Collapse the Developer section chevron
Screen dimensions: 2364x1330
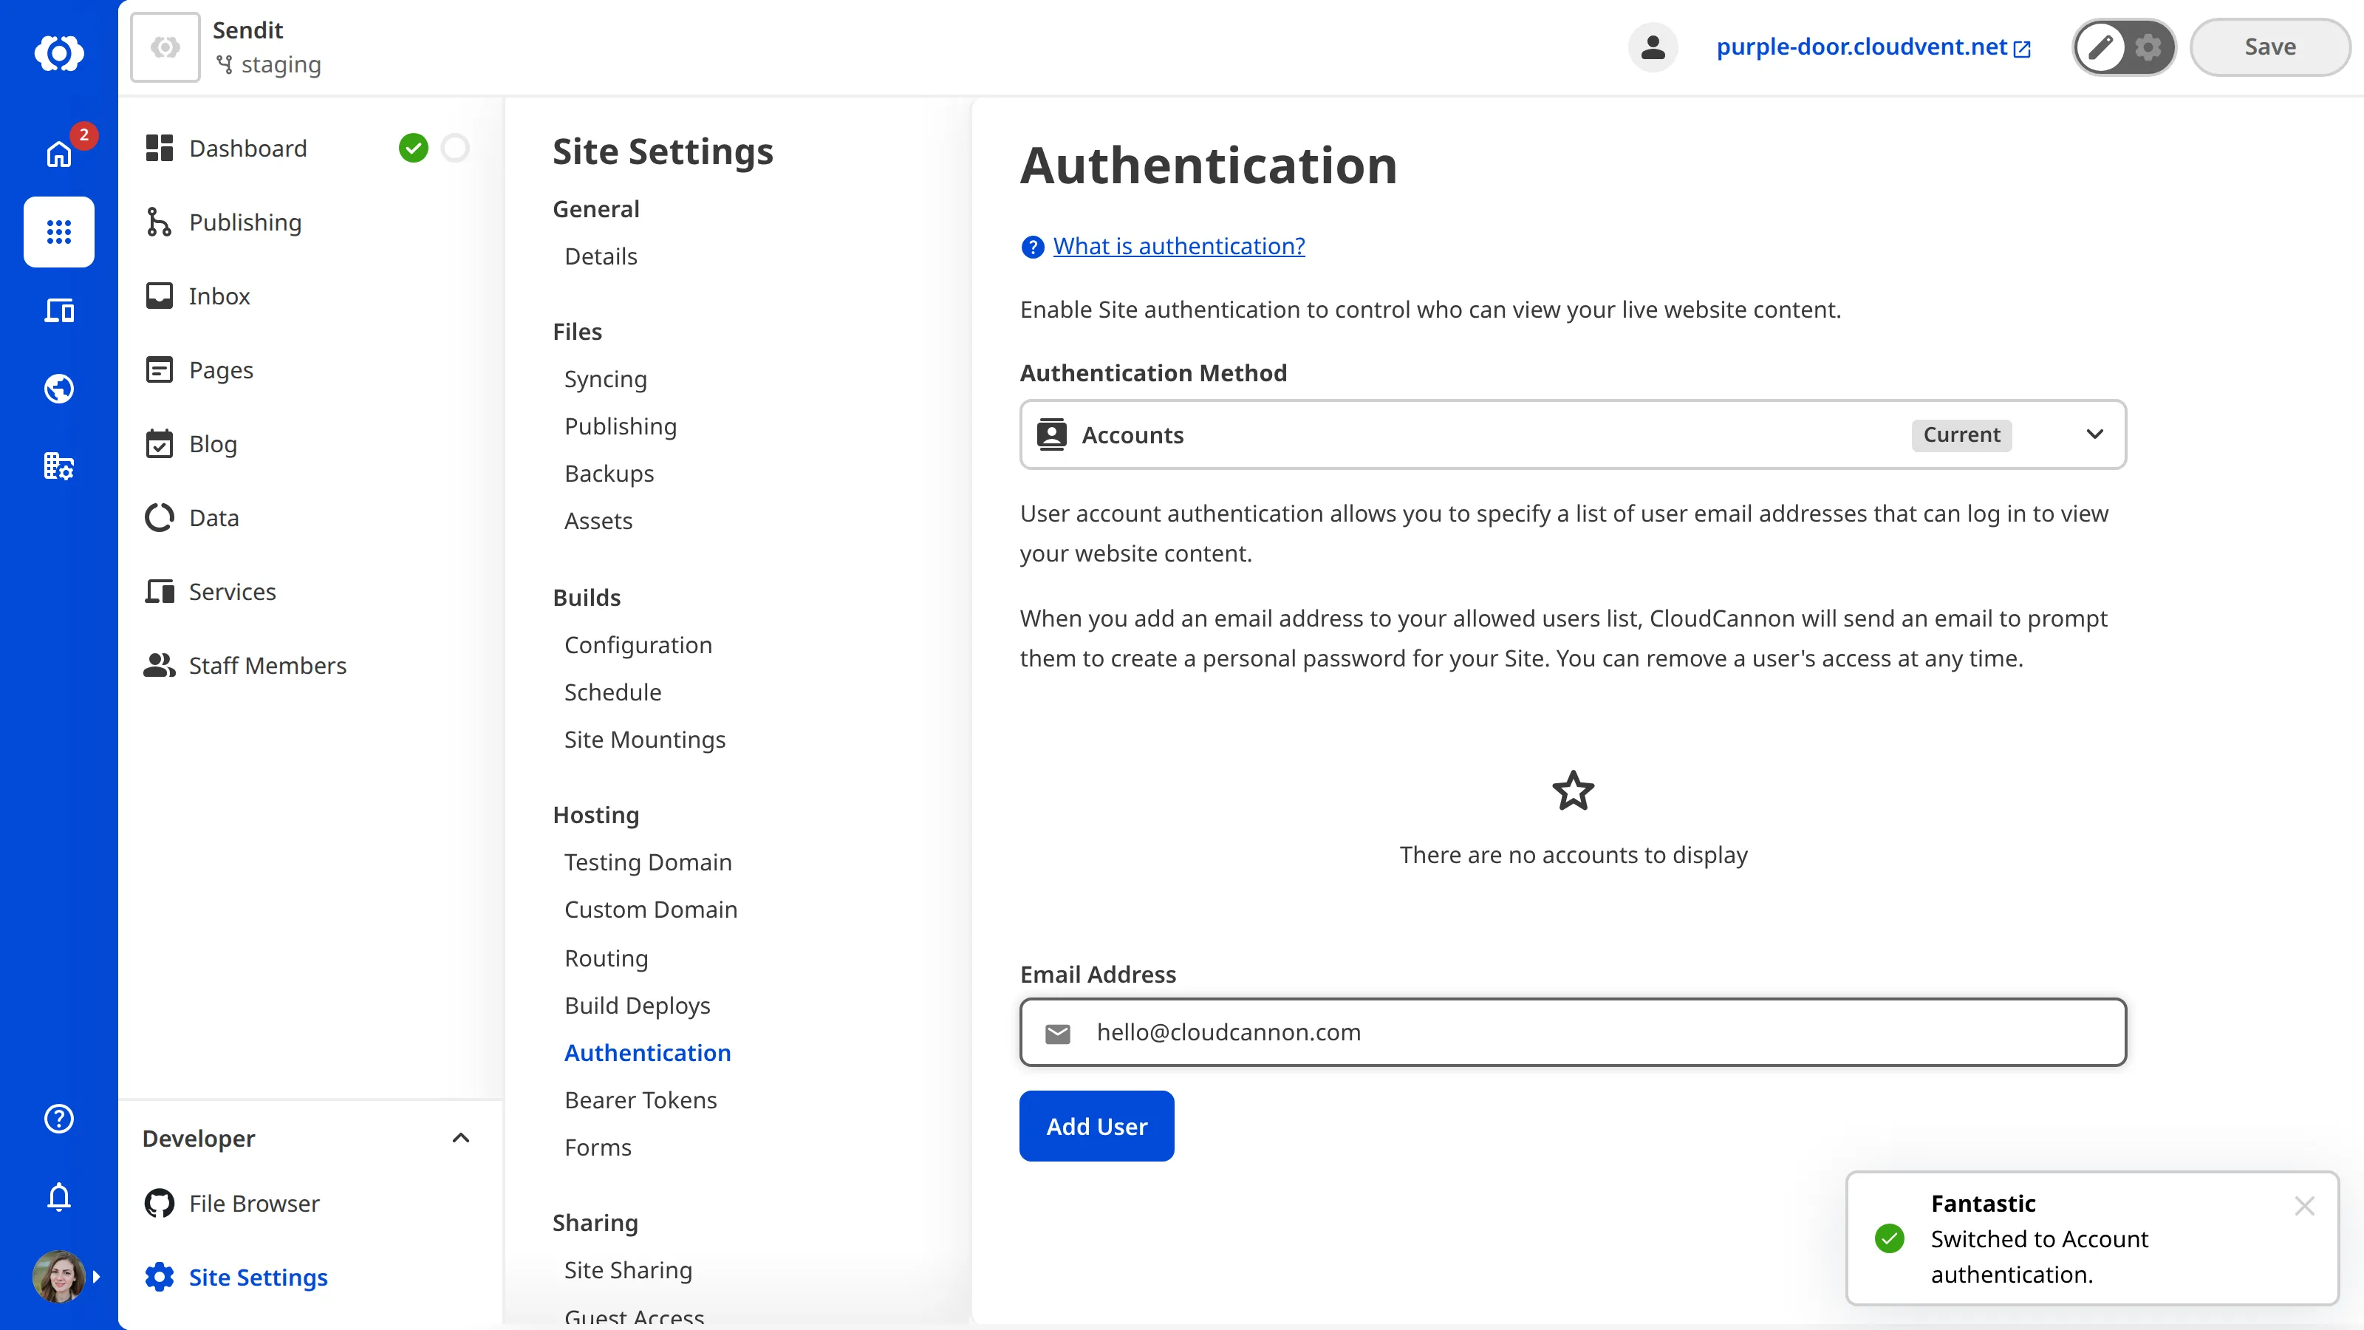point(461,1138)
